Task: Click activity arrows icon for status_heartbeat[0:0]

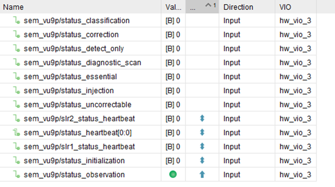Action: [202, 132]
